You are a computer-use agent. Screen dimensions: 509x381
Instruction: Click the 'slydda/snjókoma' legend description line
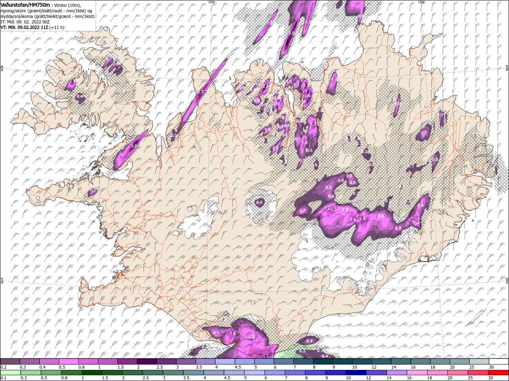click(x=47, y=16)
